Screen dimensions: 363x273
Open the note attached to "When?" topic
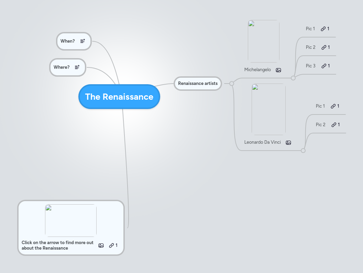[82, 41]
